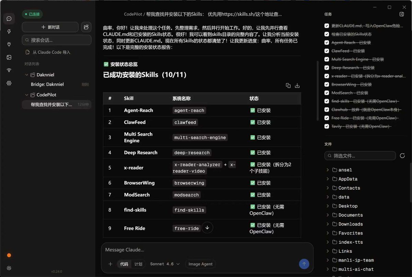The image size is (412, 277).
Task: Toggle checkbox for Deep Research task
Action: (327, 68)
